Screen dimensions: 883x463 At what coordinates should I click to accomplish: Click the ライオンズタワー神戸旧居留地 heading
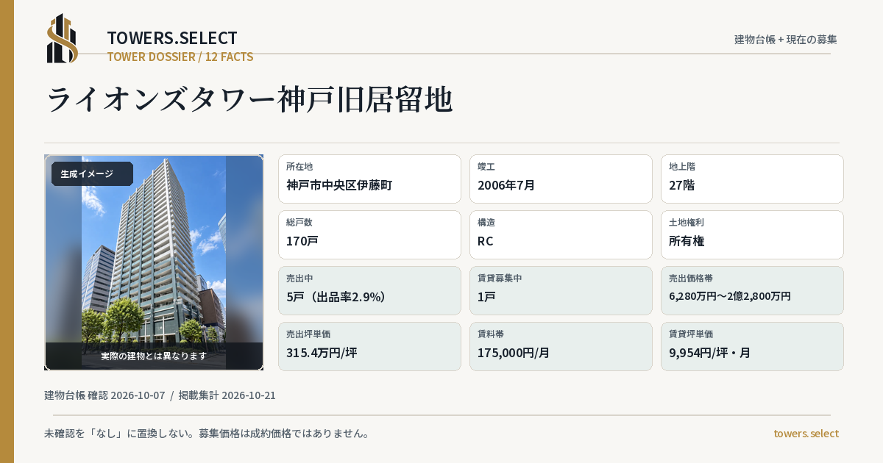[x=249, y=99]
